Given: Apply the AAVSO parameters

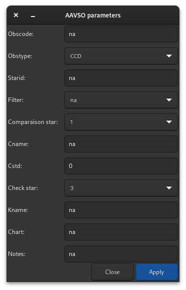Looking at the screenshot, I should point(157,272).
